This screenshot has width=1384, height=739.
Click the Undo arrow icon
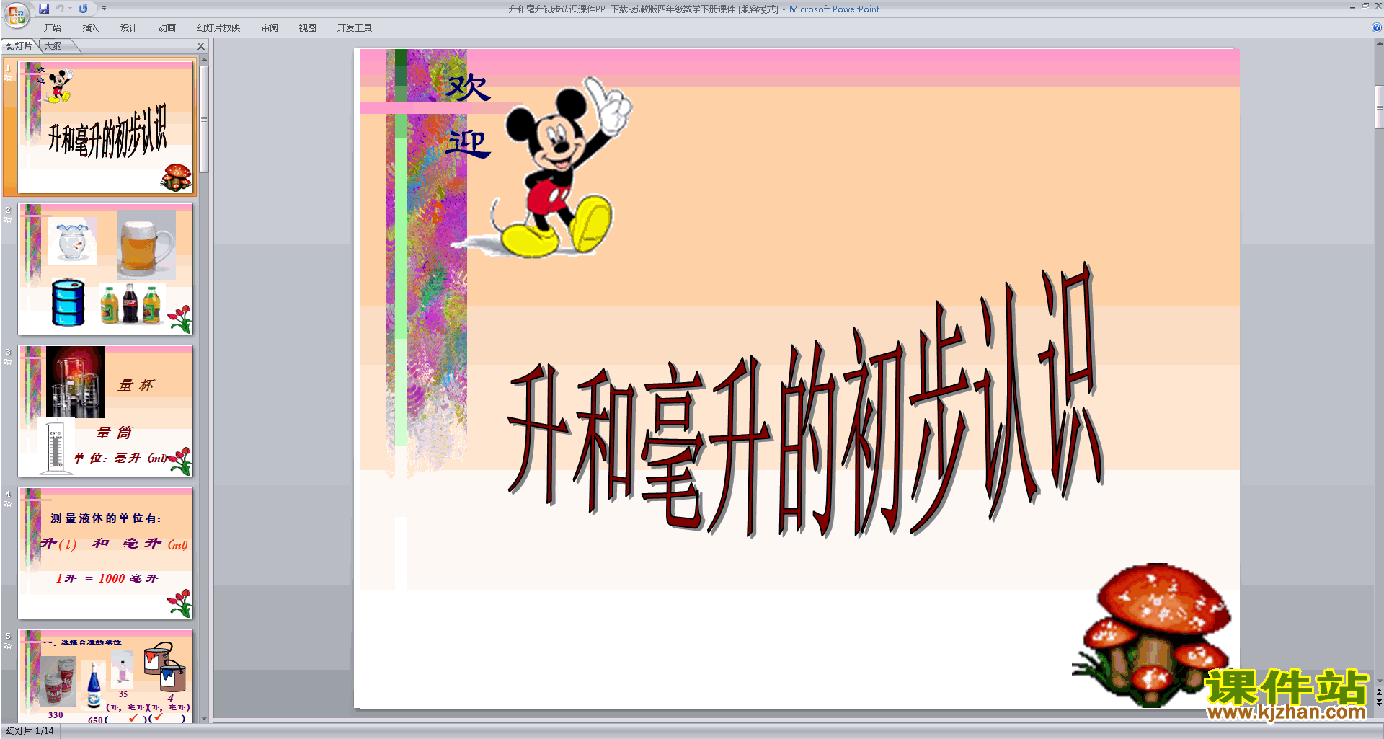coord(60,9)
